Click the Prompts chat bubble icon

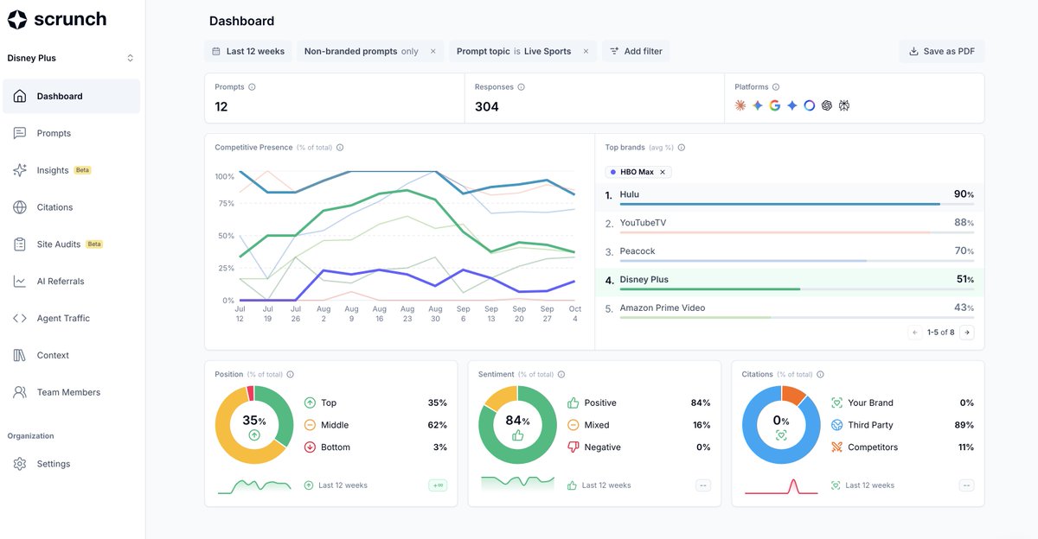tap(20, 133)
